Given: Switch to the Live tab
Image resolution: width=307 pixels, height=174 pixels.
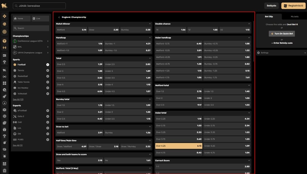Looking at the screenshot, I should pyautogui.click(x=40, y=19).
